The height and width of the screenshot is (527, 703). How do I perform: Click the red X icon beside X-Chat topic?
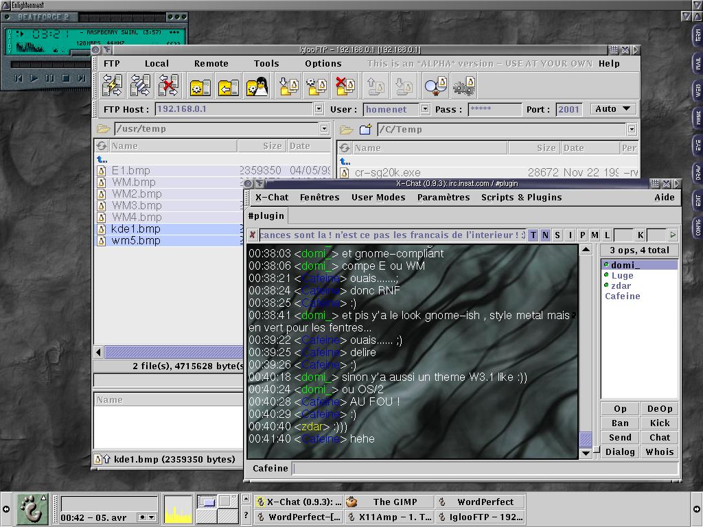pos(253,235)
